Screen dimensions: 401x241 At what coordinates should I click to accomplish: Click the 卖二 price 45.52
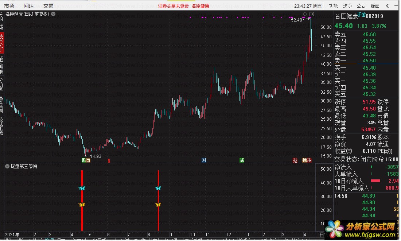pyautogui.click(x=369, y=54)
